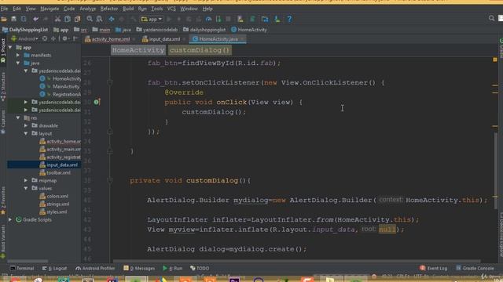The width and height of the screenshot is (503, 282).
Task: Expand the mipmap folder
Action: click(26, 180)
